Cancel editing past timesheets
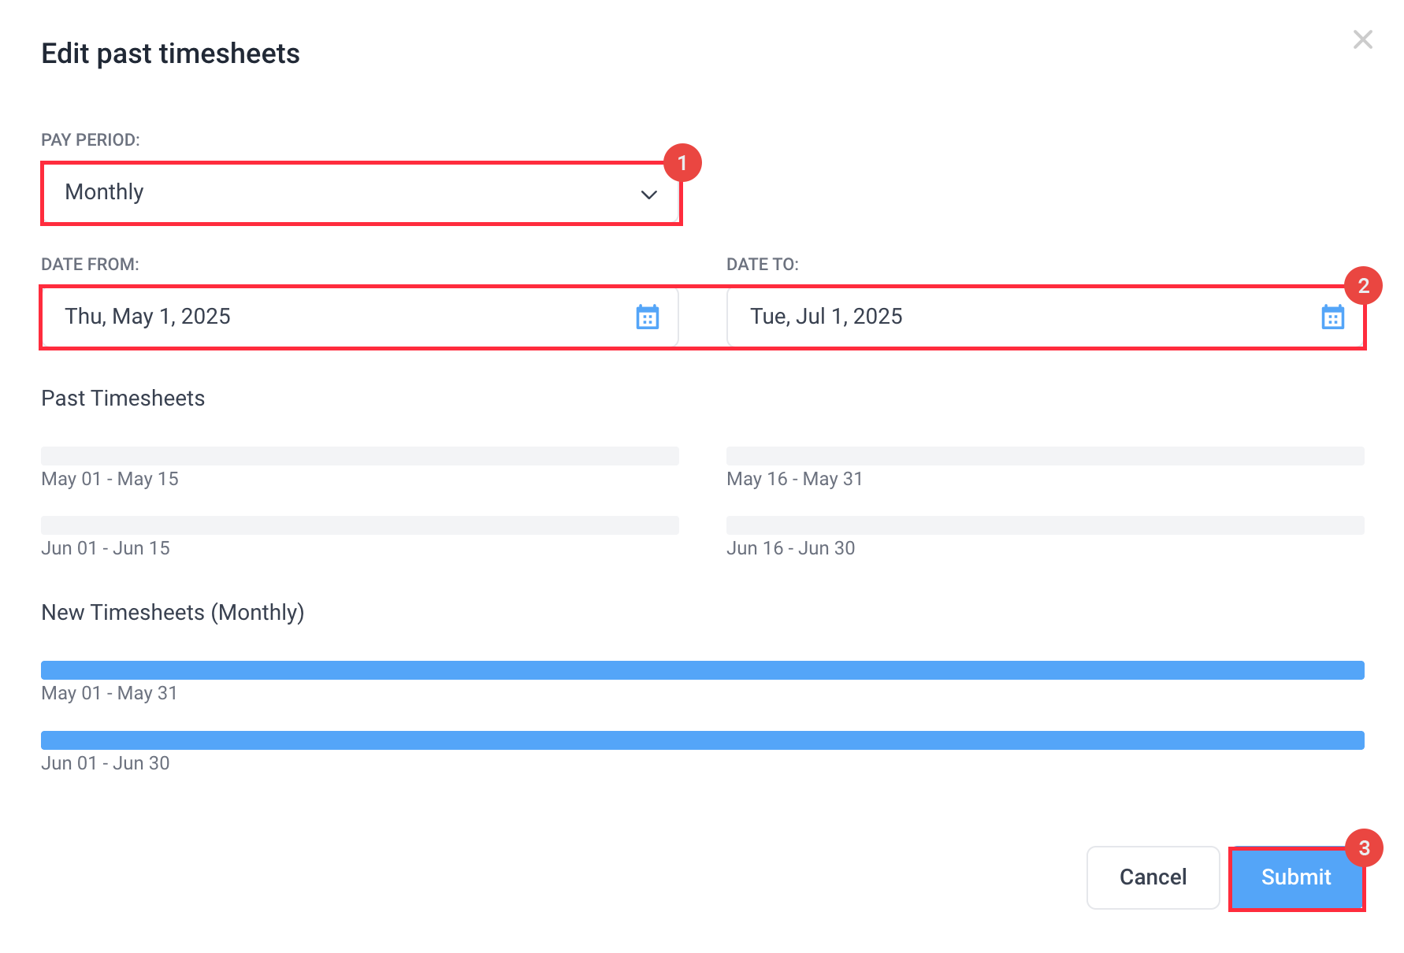 coord(1153,877)
